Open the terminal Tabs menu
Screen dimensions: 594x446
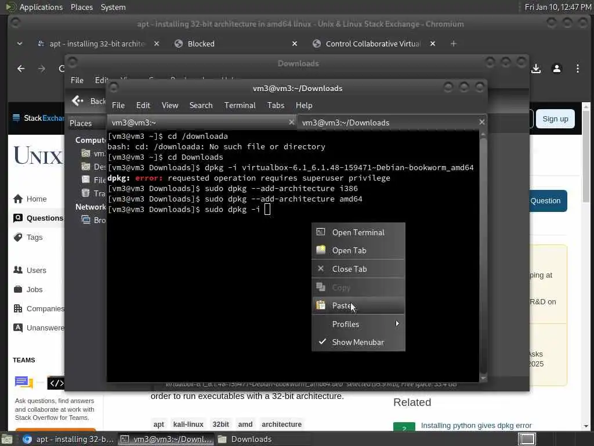(x=276, y=106)
